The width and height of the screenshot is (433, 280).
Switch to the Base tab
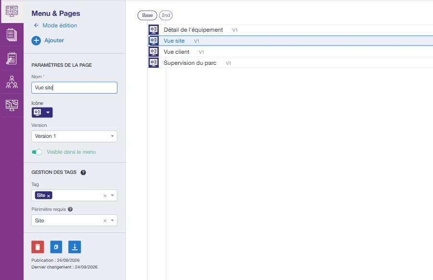point(147,15)
